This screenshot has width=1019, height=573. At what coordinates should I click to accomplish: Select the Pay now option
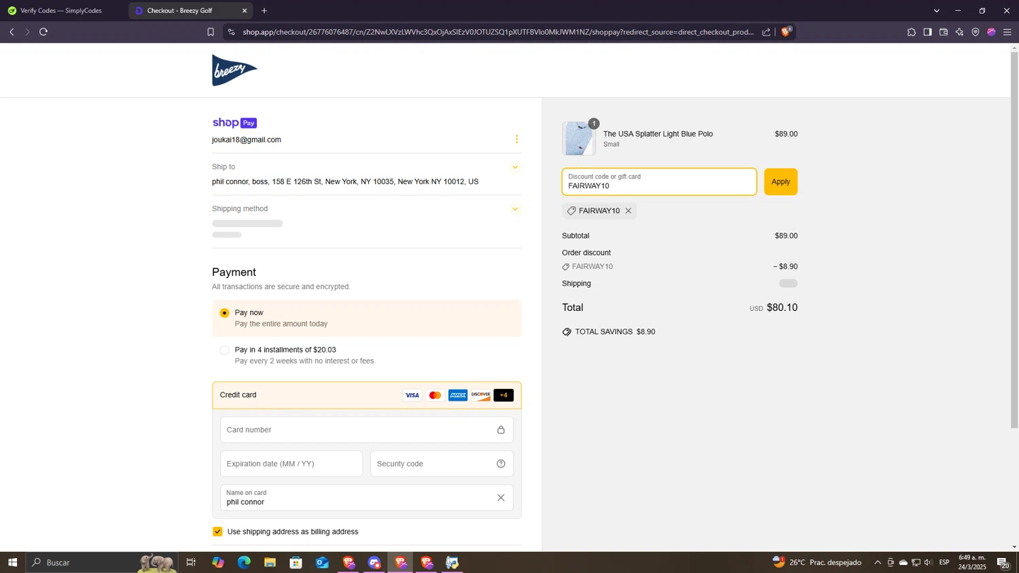pyautogui.click(x=224, y=313)
